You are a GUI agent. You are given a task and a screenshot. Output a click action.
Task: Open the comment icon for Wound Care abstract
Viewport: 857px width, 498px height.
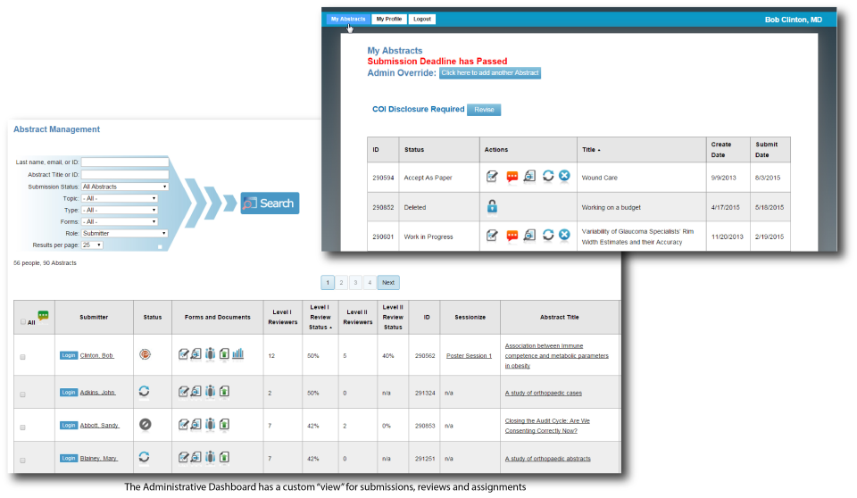coord(512,177)
